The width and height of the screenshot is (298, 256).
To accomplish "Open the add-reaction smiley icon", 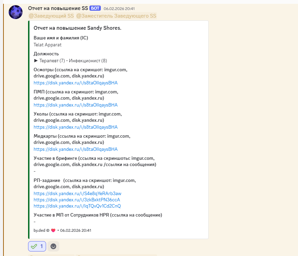I will 53,246.
